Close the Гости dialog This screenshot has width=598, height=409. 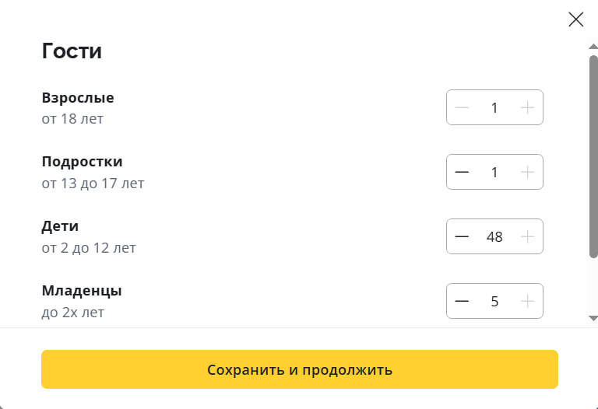point(576,19)
